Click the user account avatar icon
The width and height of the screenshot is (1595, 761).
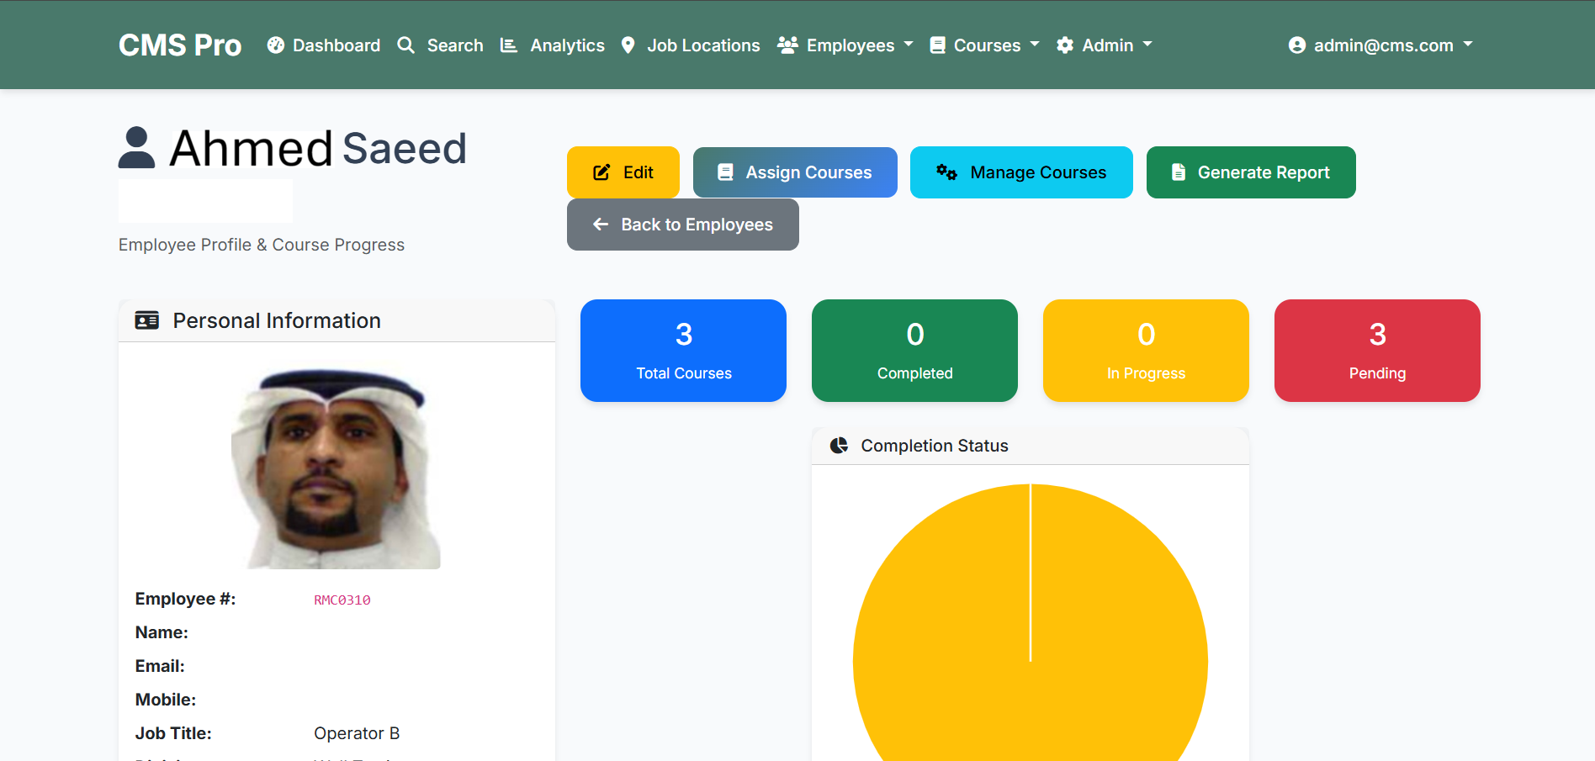pos(1297,45)
